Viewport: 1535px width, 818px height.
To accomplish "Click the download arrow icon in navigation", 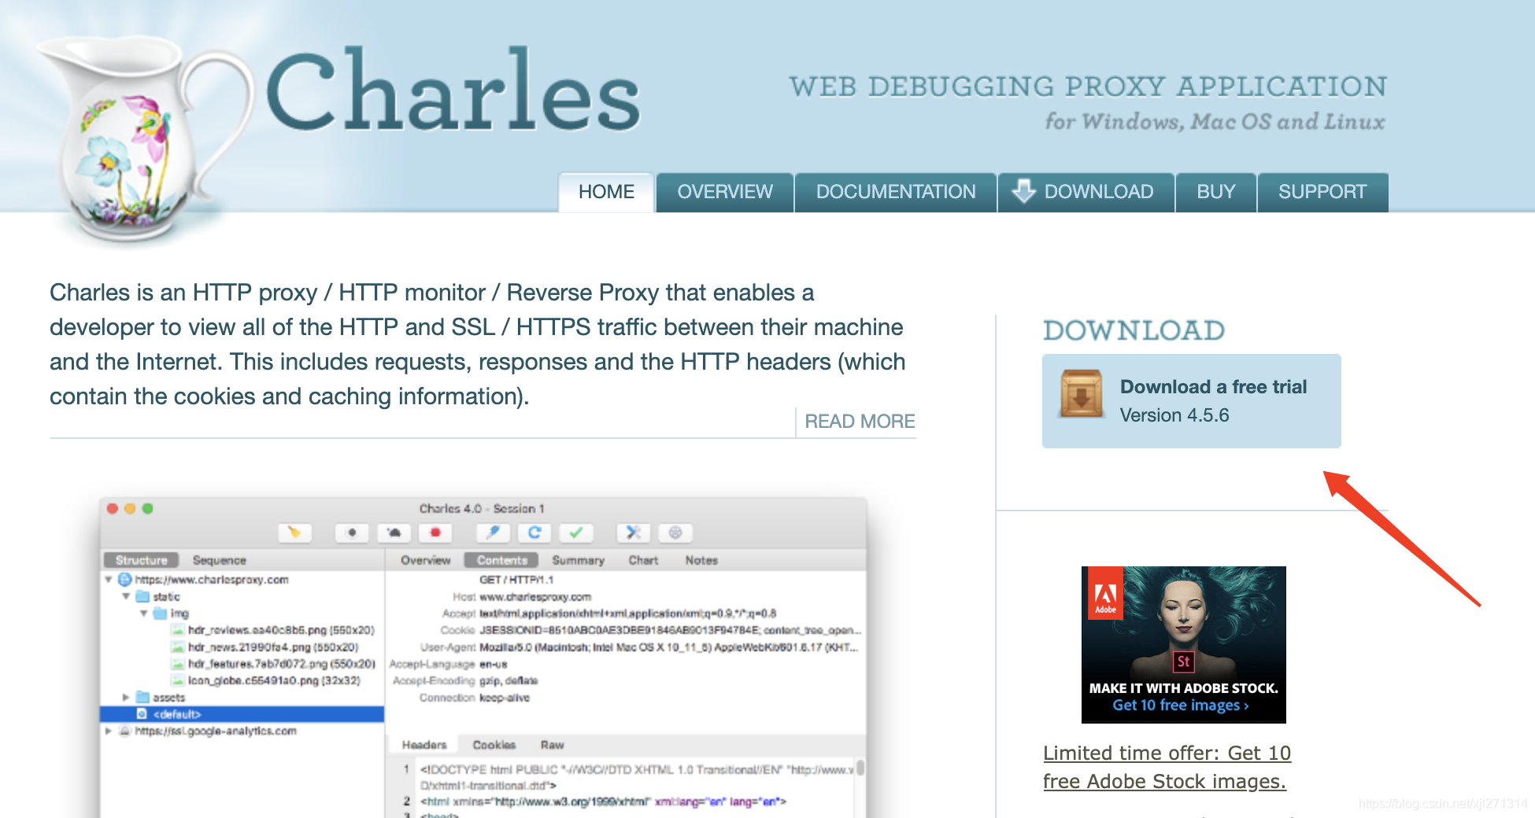I will (x=1023, y=191).
